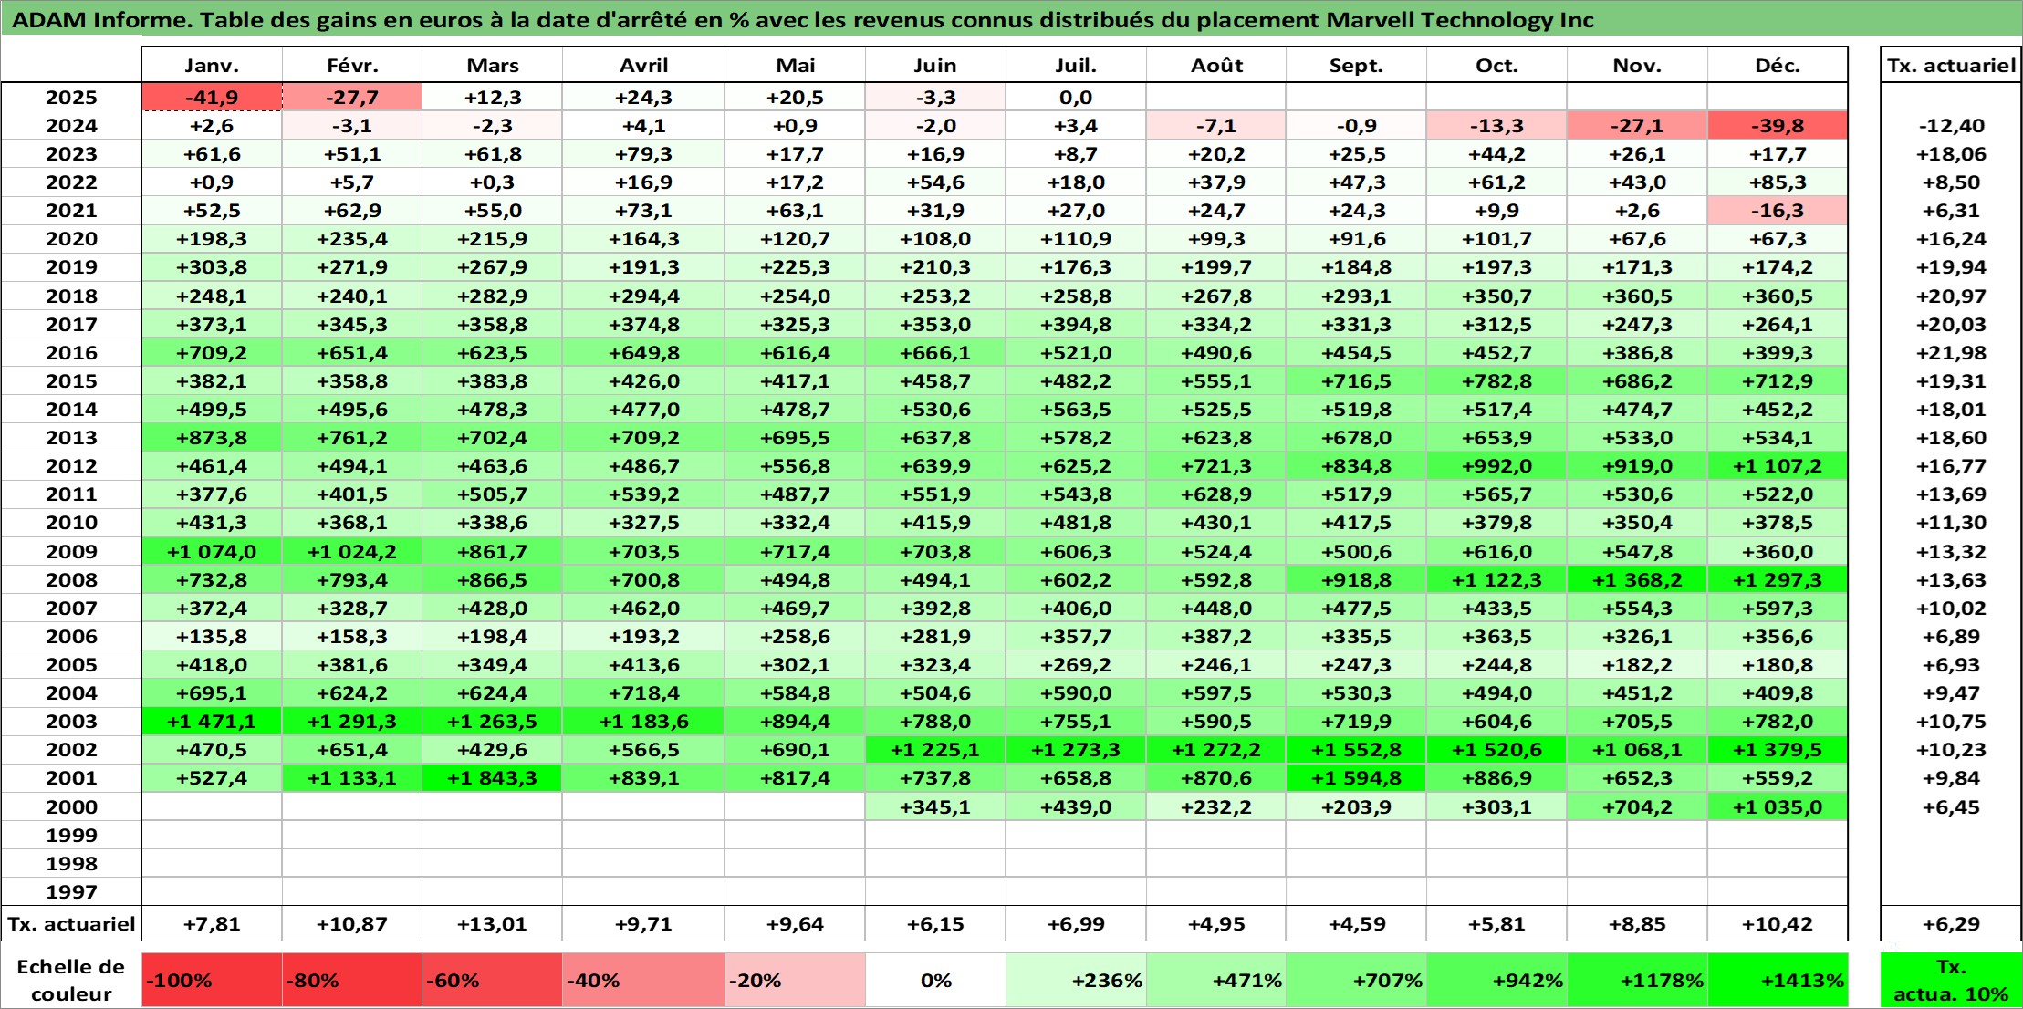Screen dimensions: 2023x1009
Task: Select the 'Tx. actuariel' column header on the right
Action: click(1951, 65)
